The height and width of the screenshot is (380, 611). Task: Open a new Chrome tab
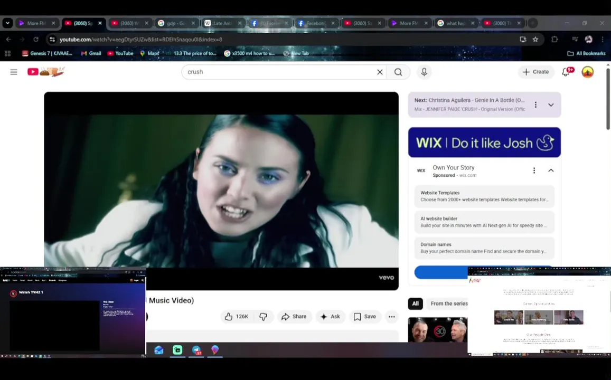pyautogui.click(x=532, y=23)
